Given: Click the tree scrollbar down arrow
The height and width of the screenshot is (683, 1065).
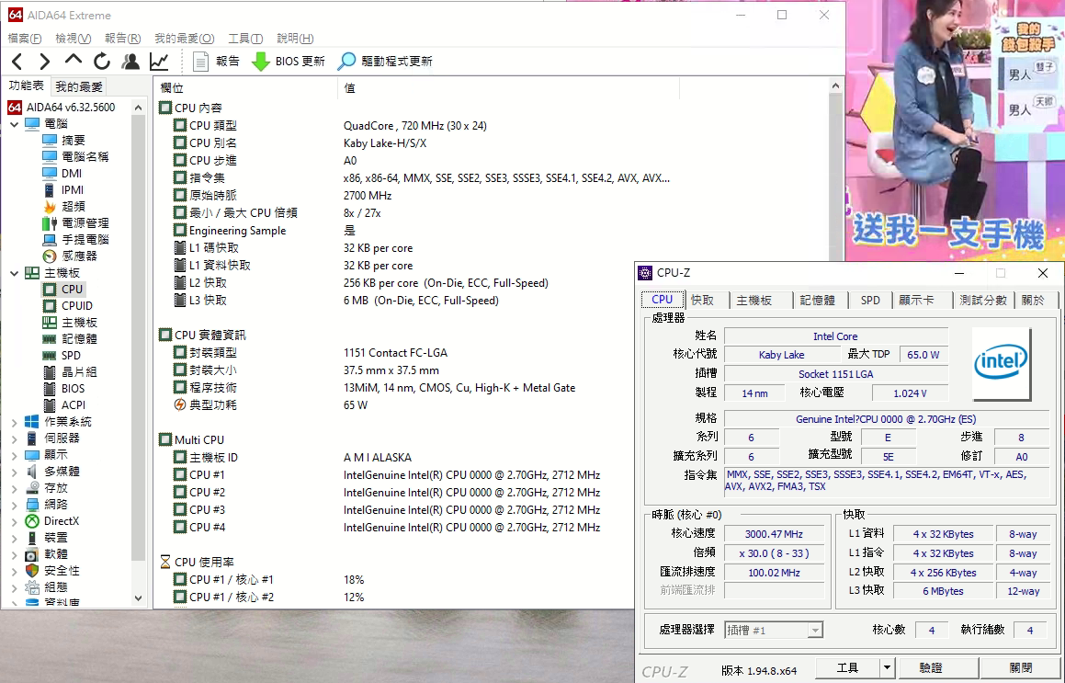Looking at the screenshot, I should pos(139,598).
